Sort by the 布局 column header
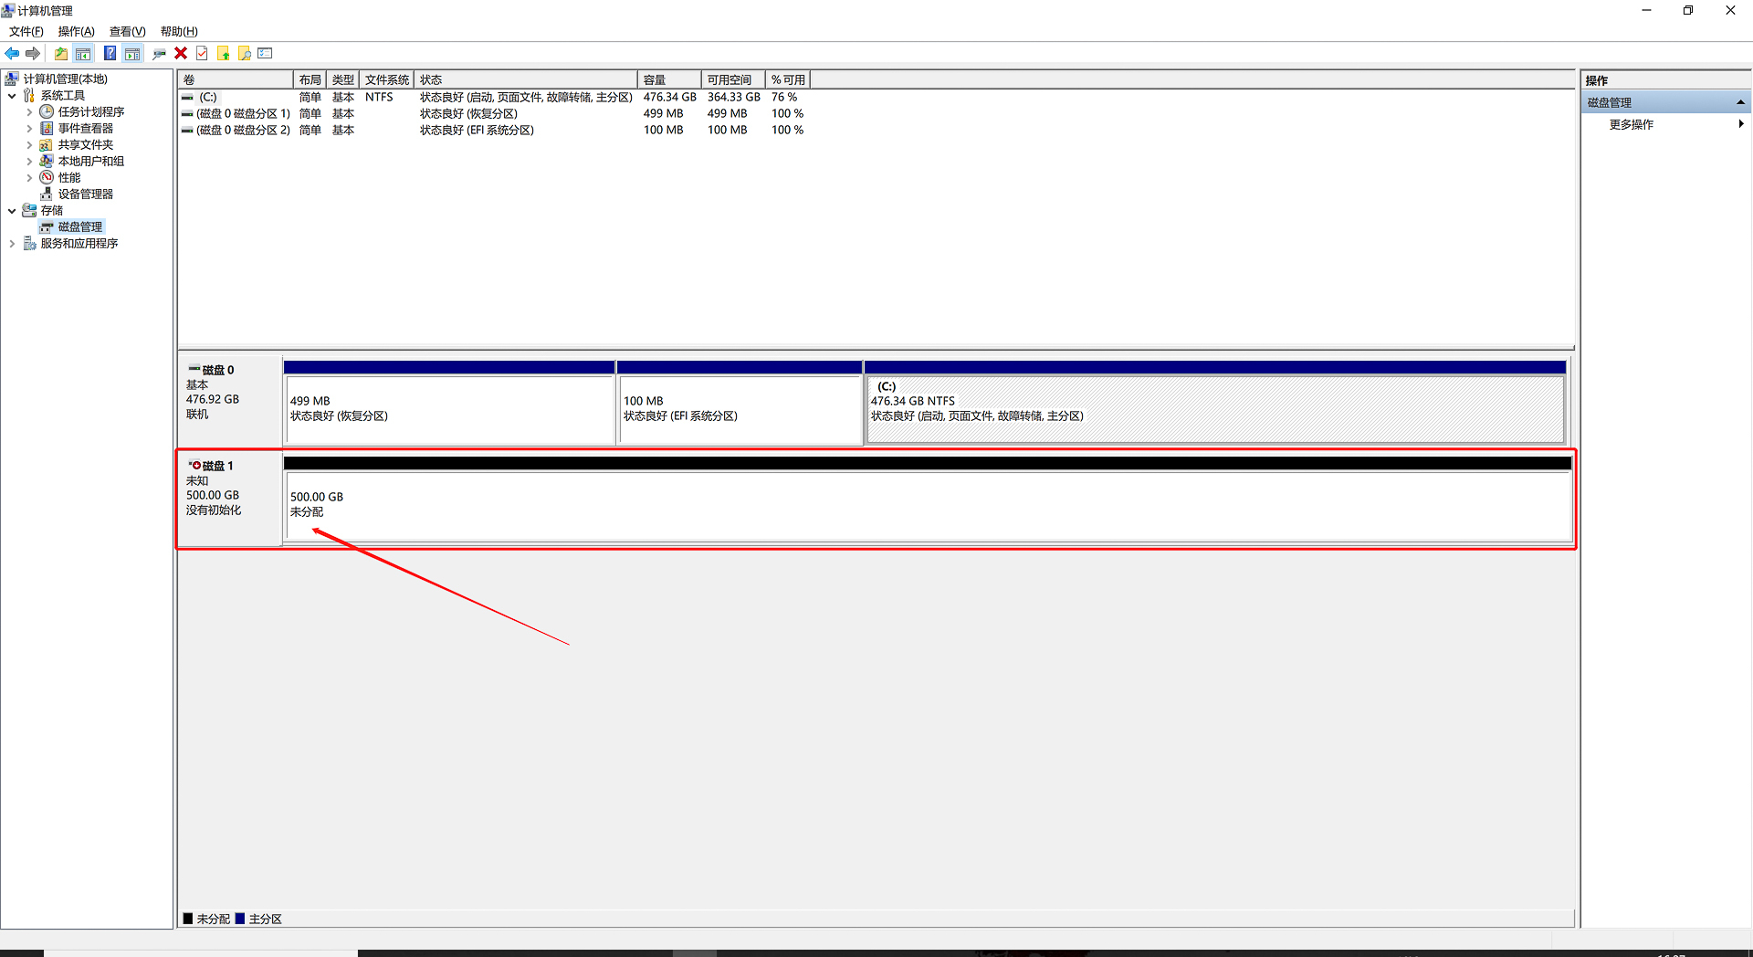This screenshot has height=957, width=1753. (x=310, y=80)
